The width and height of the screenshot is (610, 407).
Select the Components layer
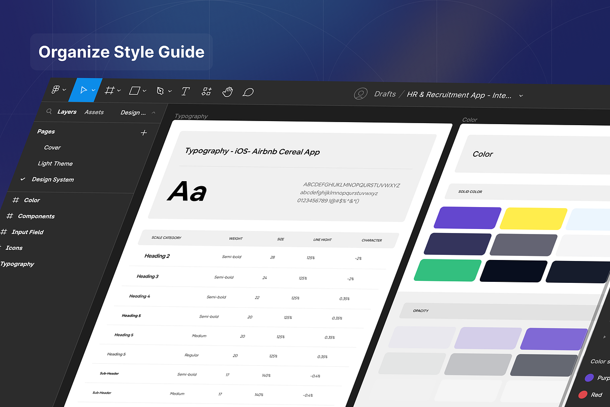(36, 216)
